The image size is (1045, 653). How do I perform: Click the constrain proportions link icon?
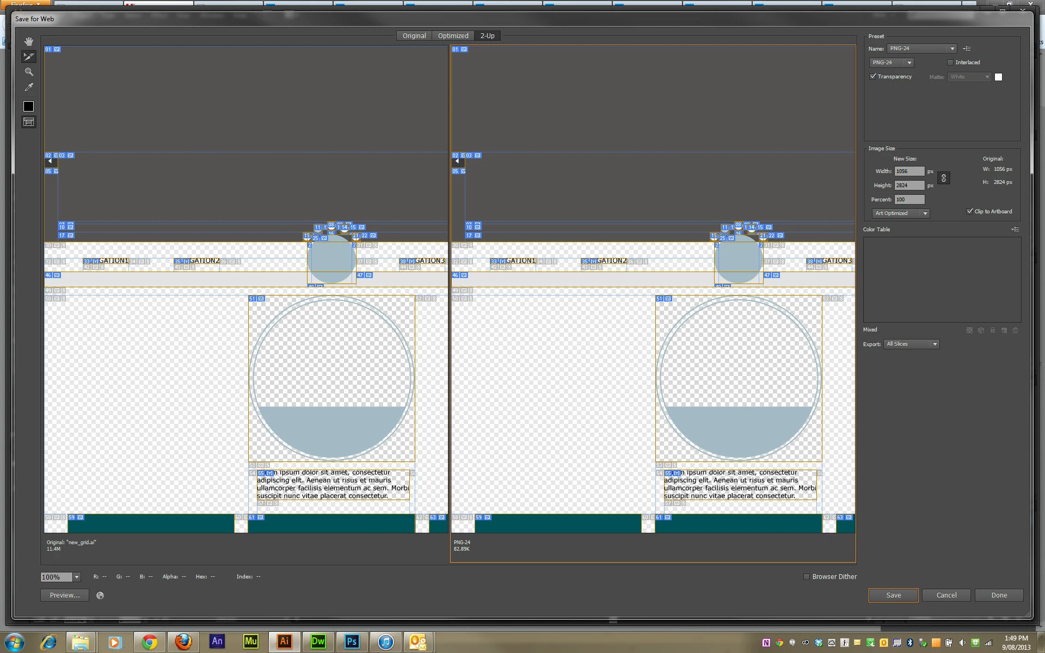944,178
